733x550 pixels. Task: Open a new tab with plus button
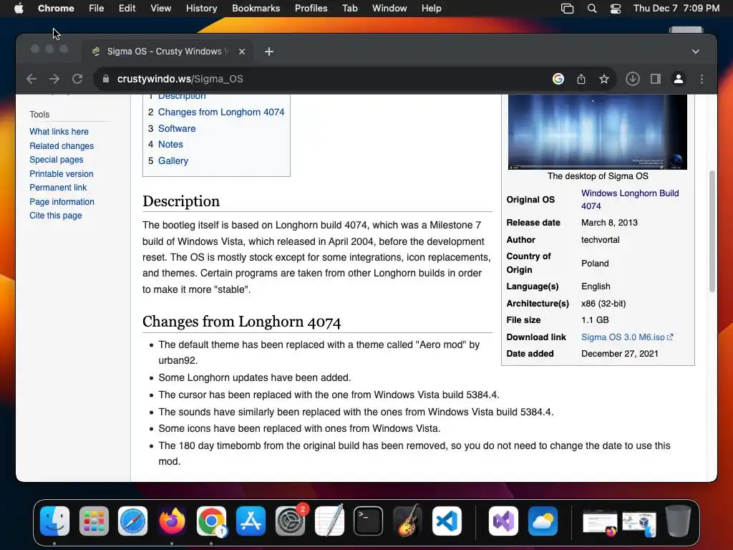point(269,52)
